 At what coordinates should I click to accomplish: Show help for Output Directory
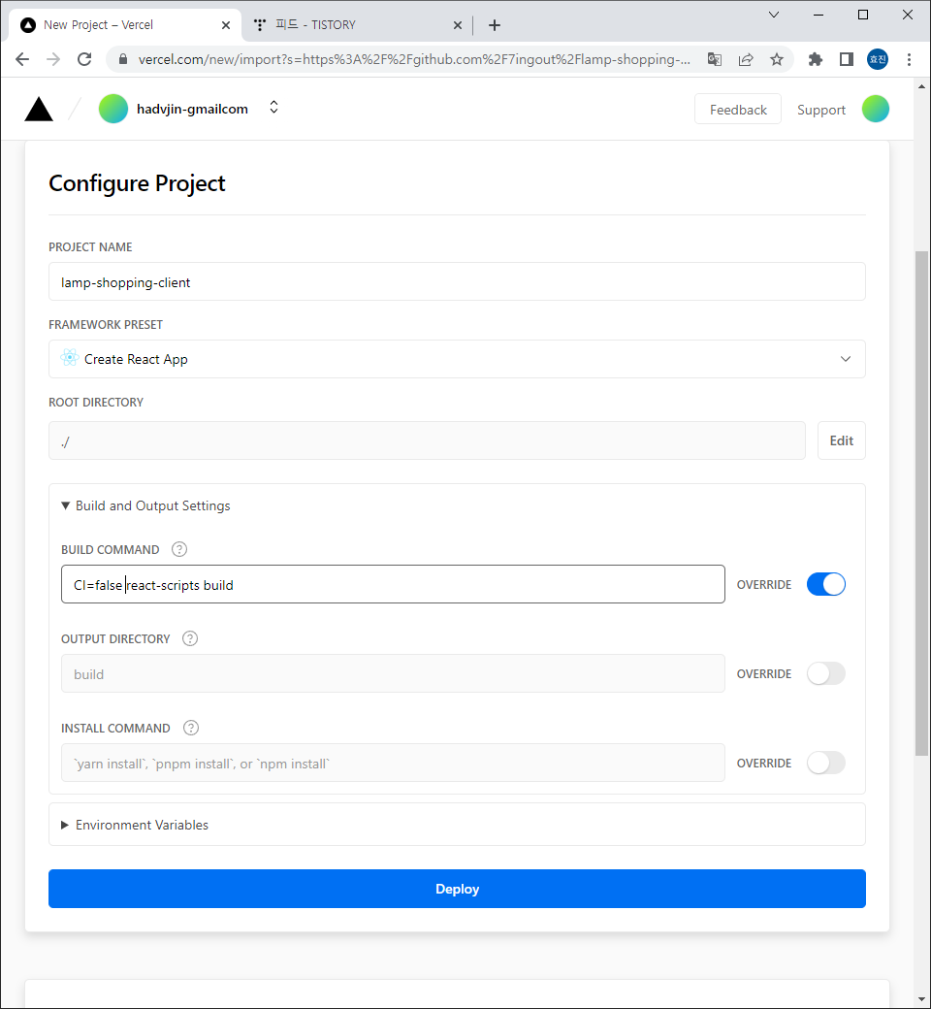click(190, 639)
